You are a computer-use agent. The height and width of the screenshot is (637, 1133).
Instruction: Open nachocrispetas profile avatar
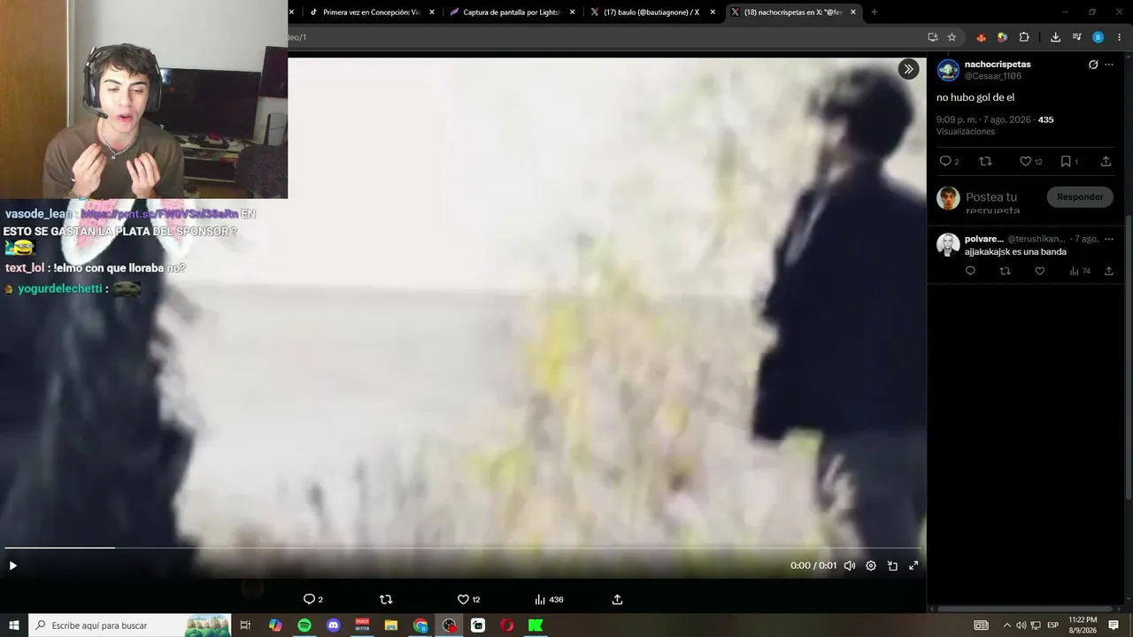coord(948,70)
